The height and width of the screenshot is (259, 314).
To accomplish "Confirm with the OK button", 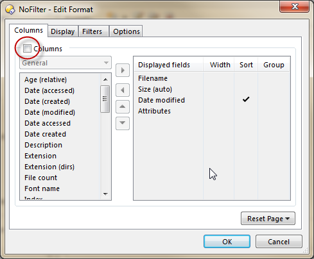I will (227, 242).
